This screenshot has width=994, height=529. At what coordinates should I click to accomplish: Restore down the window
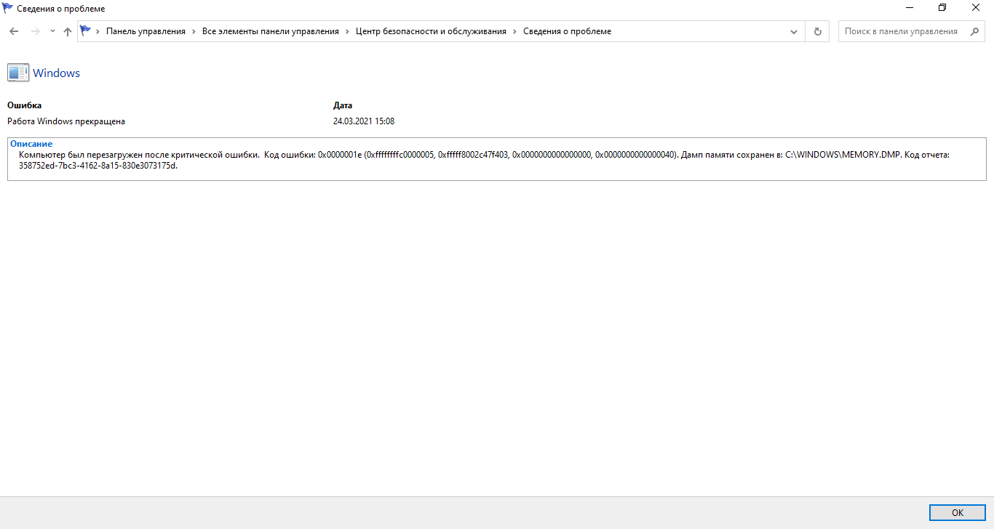942,8
